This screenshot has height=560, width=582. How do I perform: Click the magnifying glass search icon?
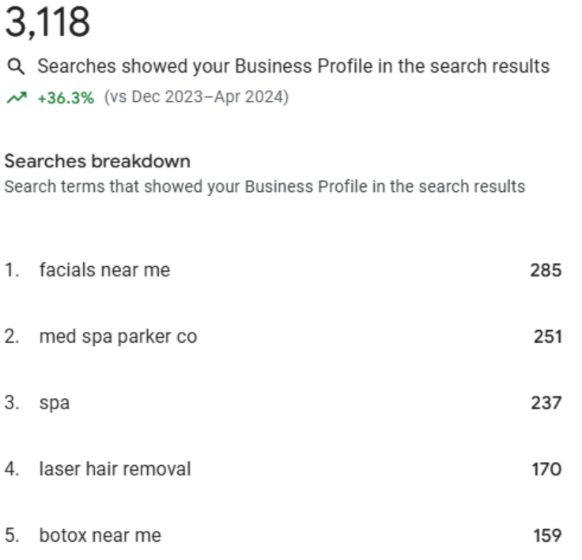tap(16, 67)
